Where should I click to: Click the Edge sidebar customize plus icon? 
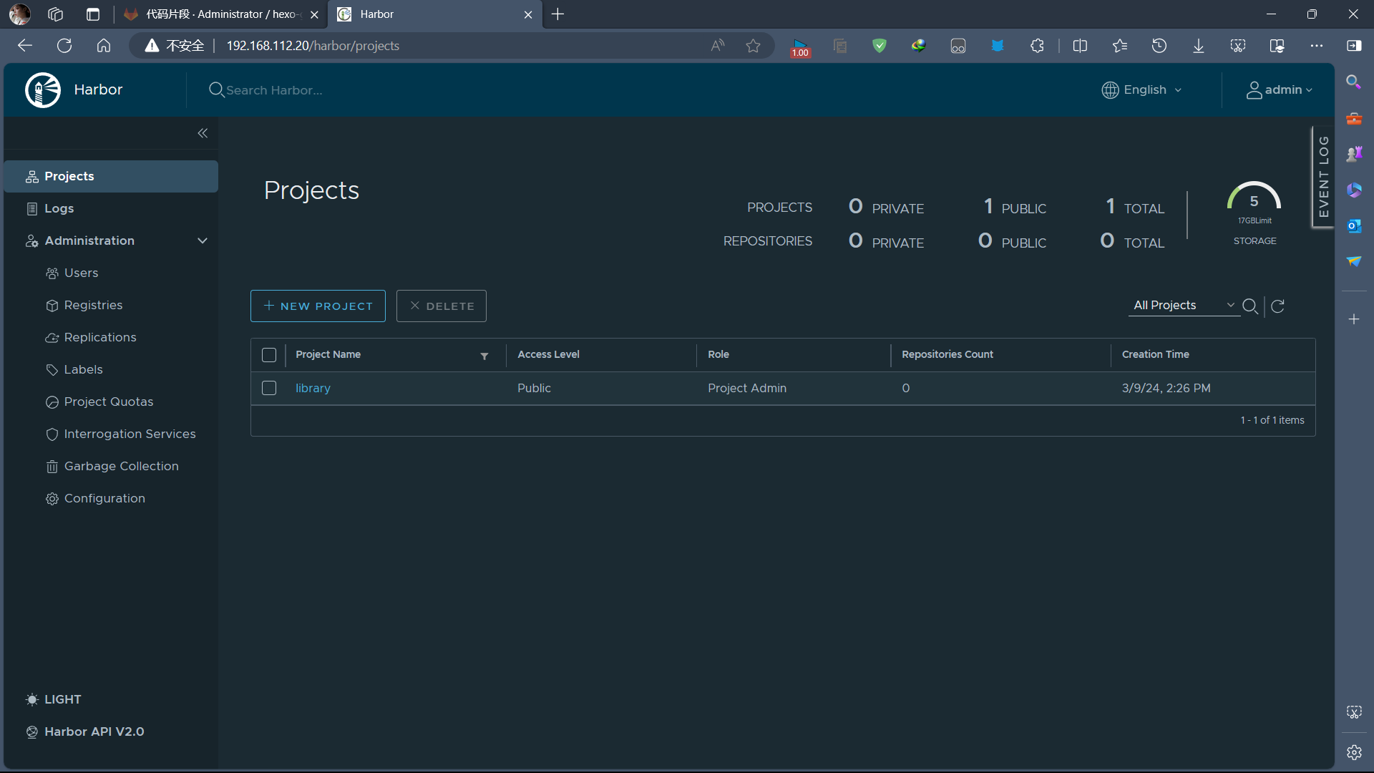(1354, 319)
